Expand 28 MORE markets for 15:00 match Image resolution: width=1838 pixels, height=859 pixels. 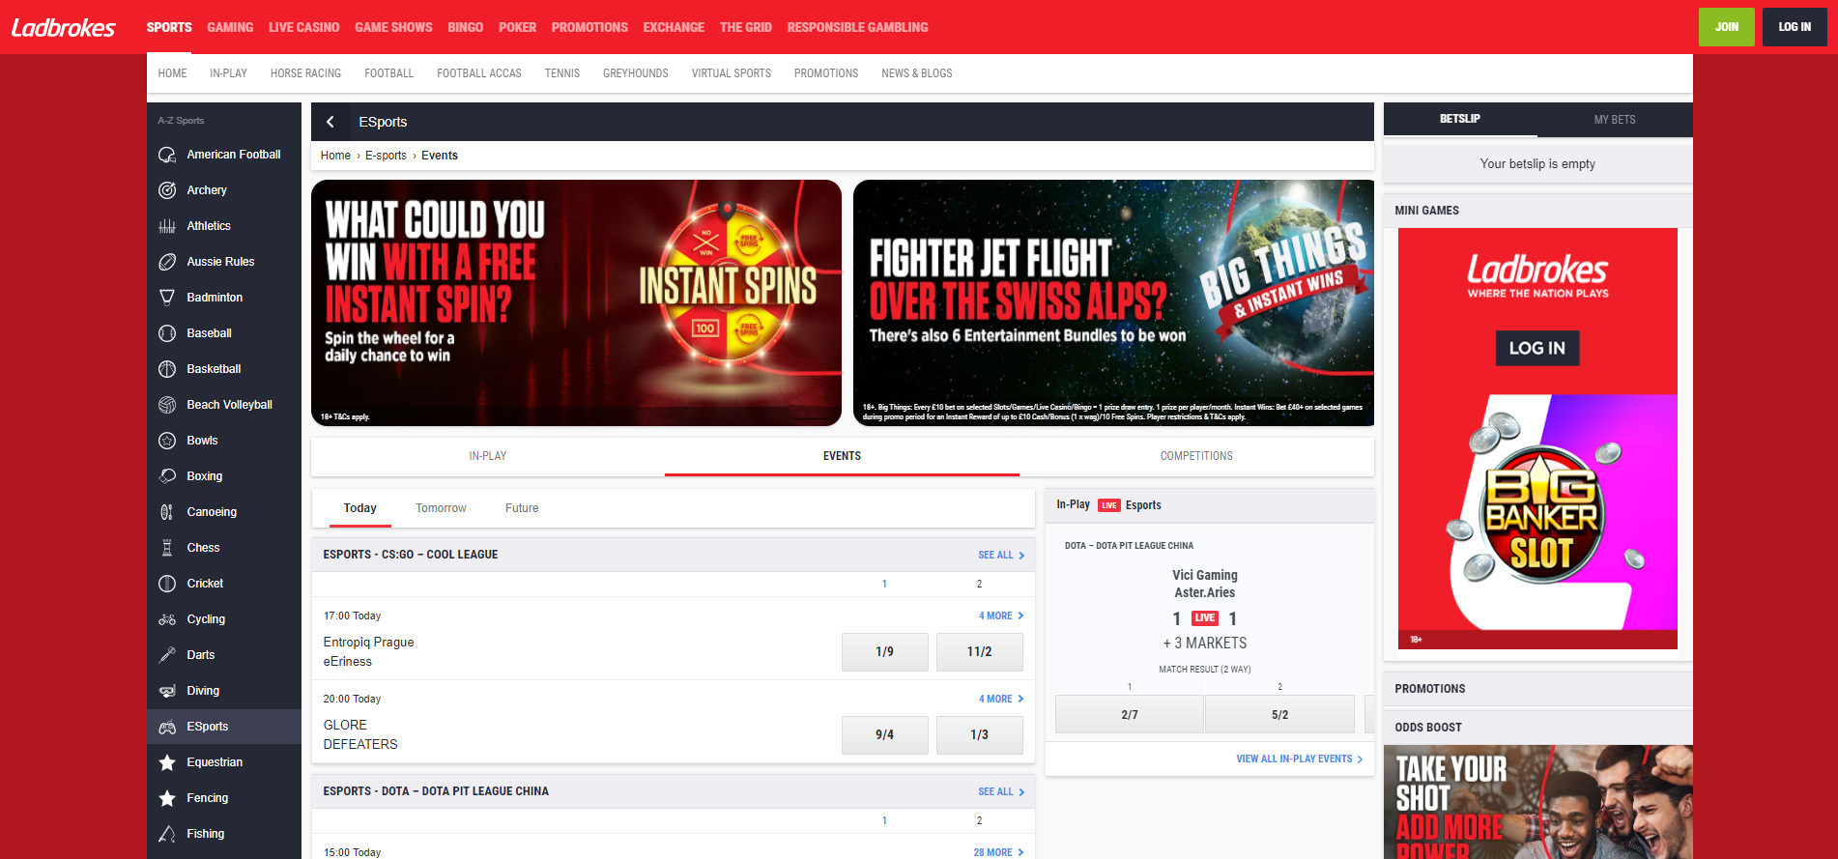tap(998, 852)
